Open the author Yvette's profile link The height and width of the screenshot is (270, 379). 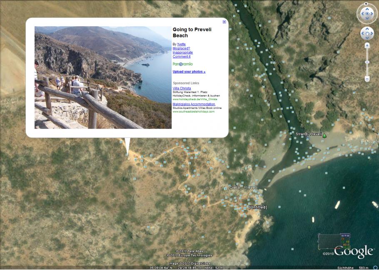(181, 44)
